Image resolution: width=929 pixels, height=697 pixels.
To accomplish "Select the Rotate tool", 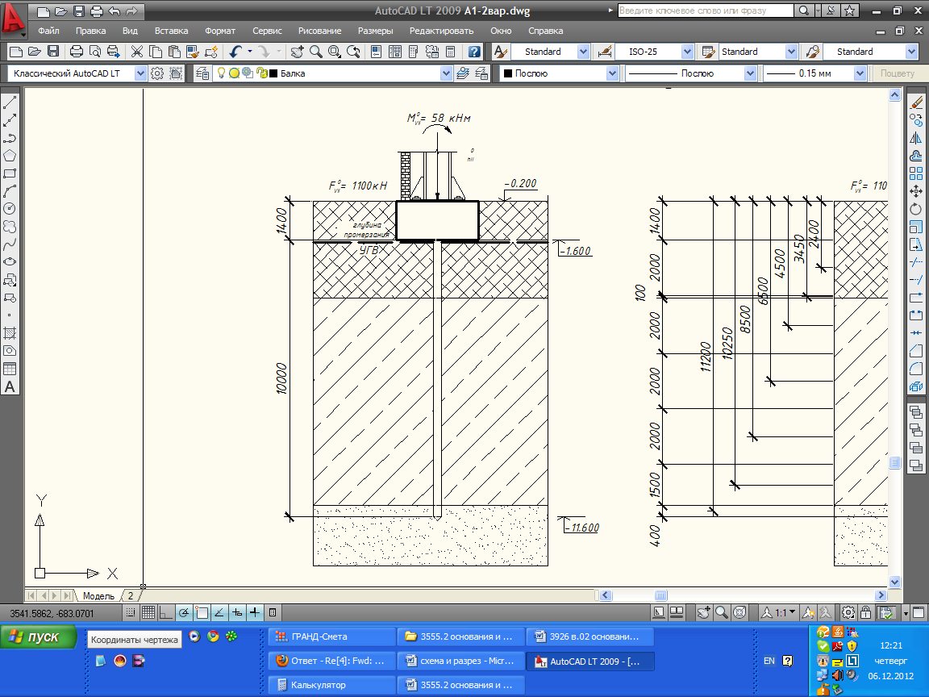I will point(916,209).
